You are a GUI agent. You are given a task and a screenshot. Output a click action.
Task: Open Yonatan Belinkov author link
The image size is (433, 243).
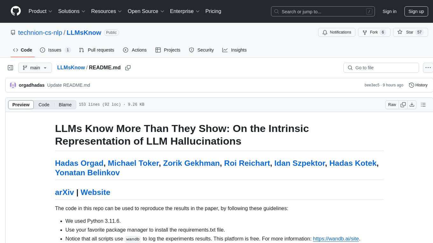(x=87, y=173)
